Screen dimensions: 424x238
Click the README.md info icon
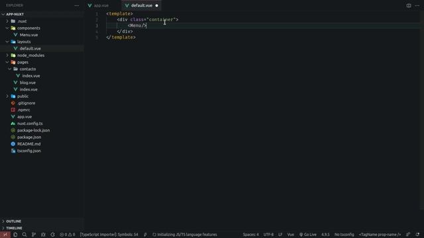[x=13, y=144]
